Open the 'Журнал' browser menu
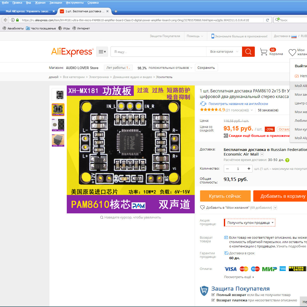The image size is (307, 307). click(40, 3)
